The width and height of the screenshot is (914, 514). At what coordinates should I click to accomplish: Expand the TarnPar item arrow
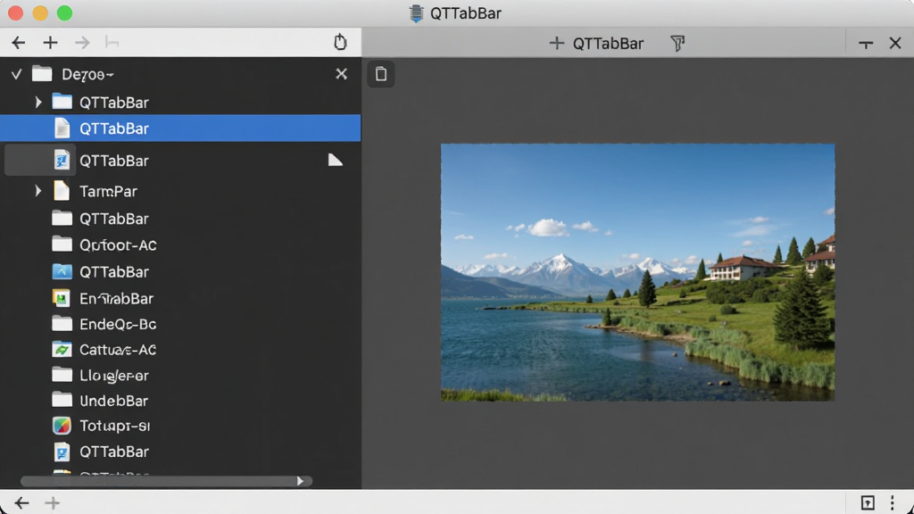tap(38, 191)
